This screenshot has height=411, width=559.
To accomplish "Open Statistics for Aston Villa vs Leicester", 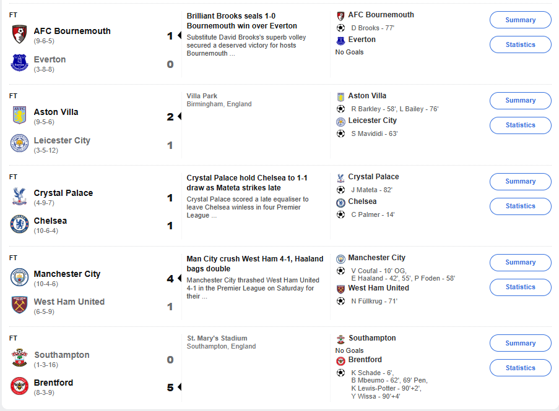I will click(x=520, y=125).
